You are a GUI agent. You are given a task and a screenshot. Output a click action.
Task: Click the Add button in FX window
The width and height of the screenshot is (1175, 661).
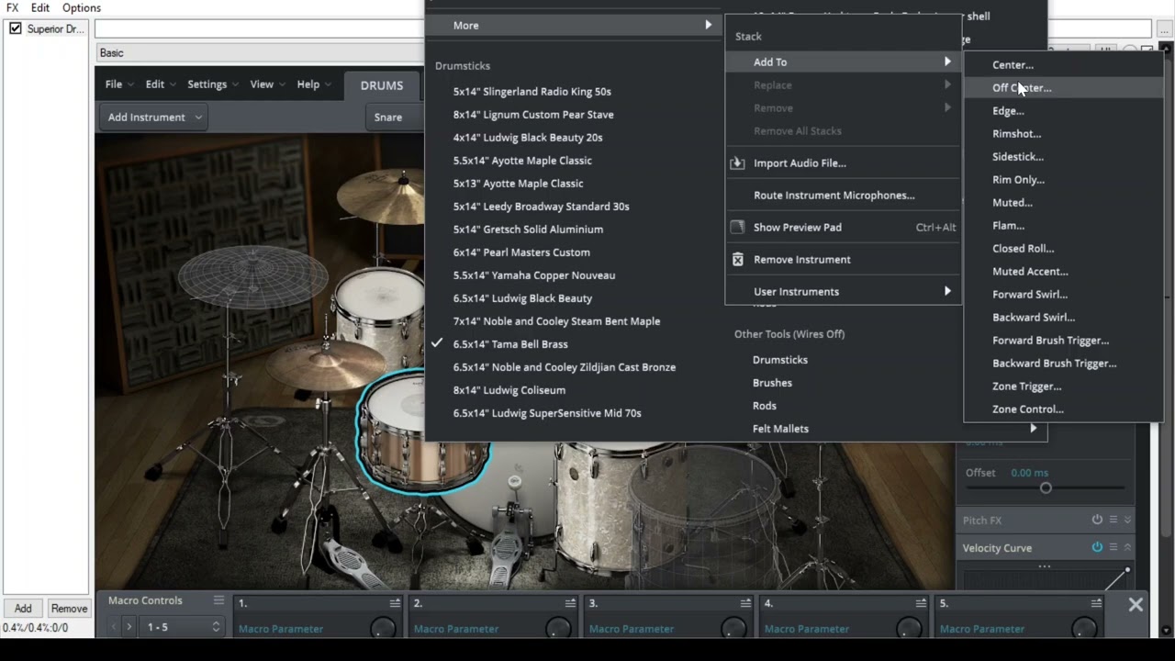[23, 608]
